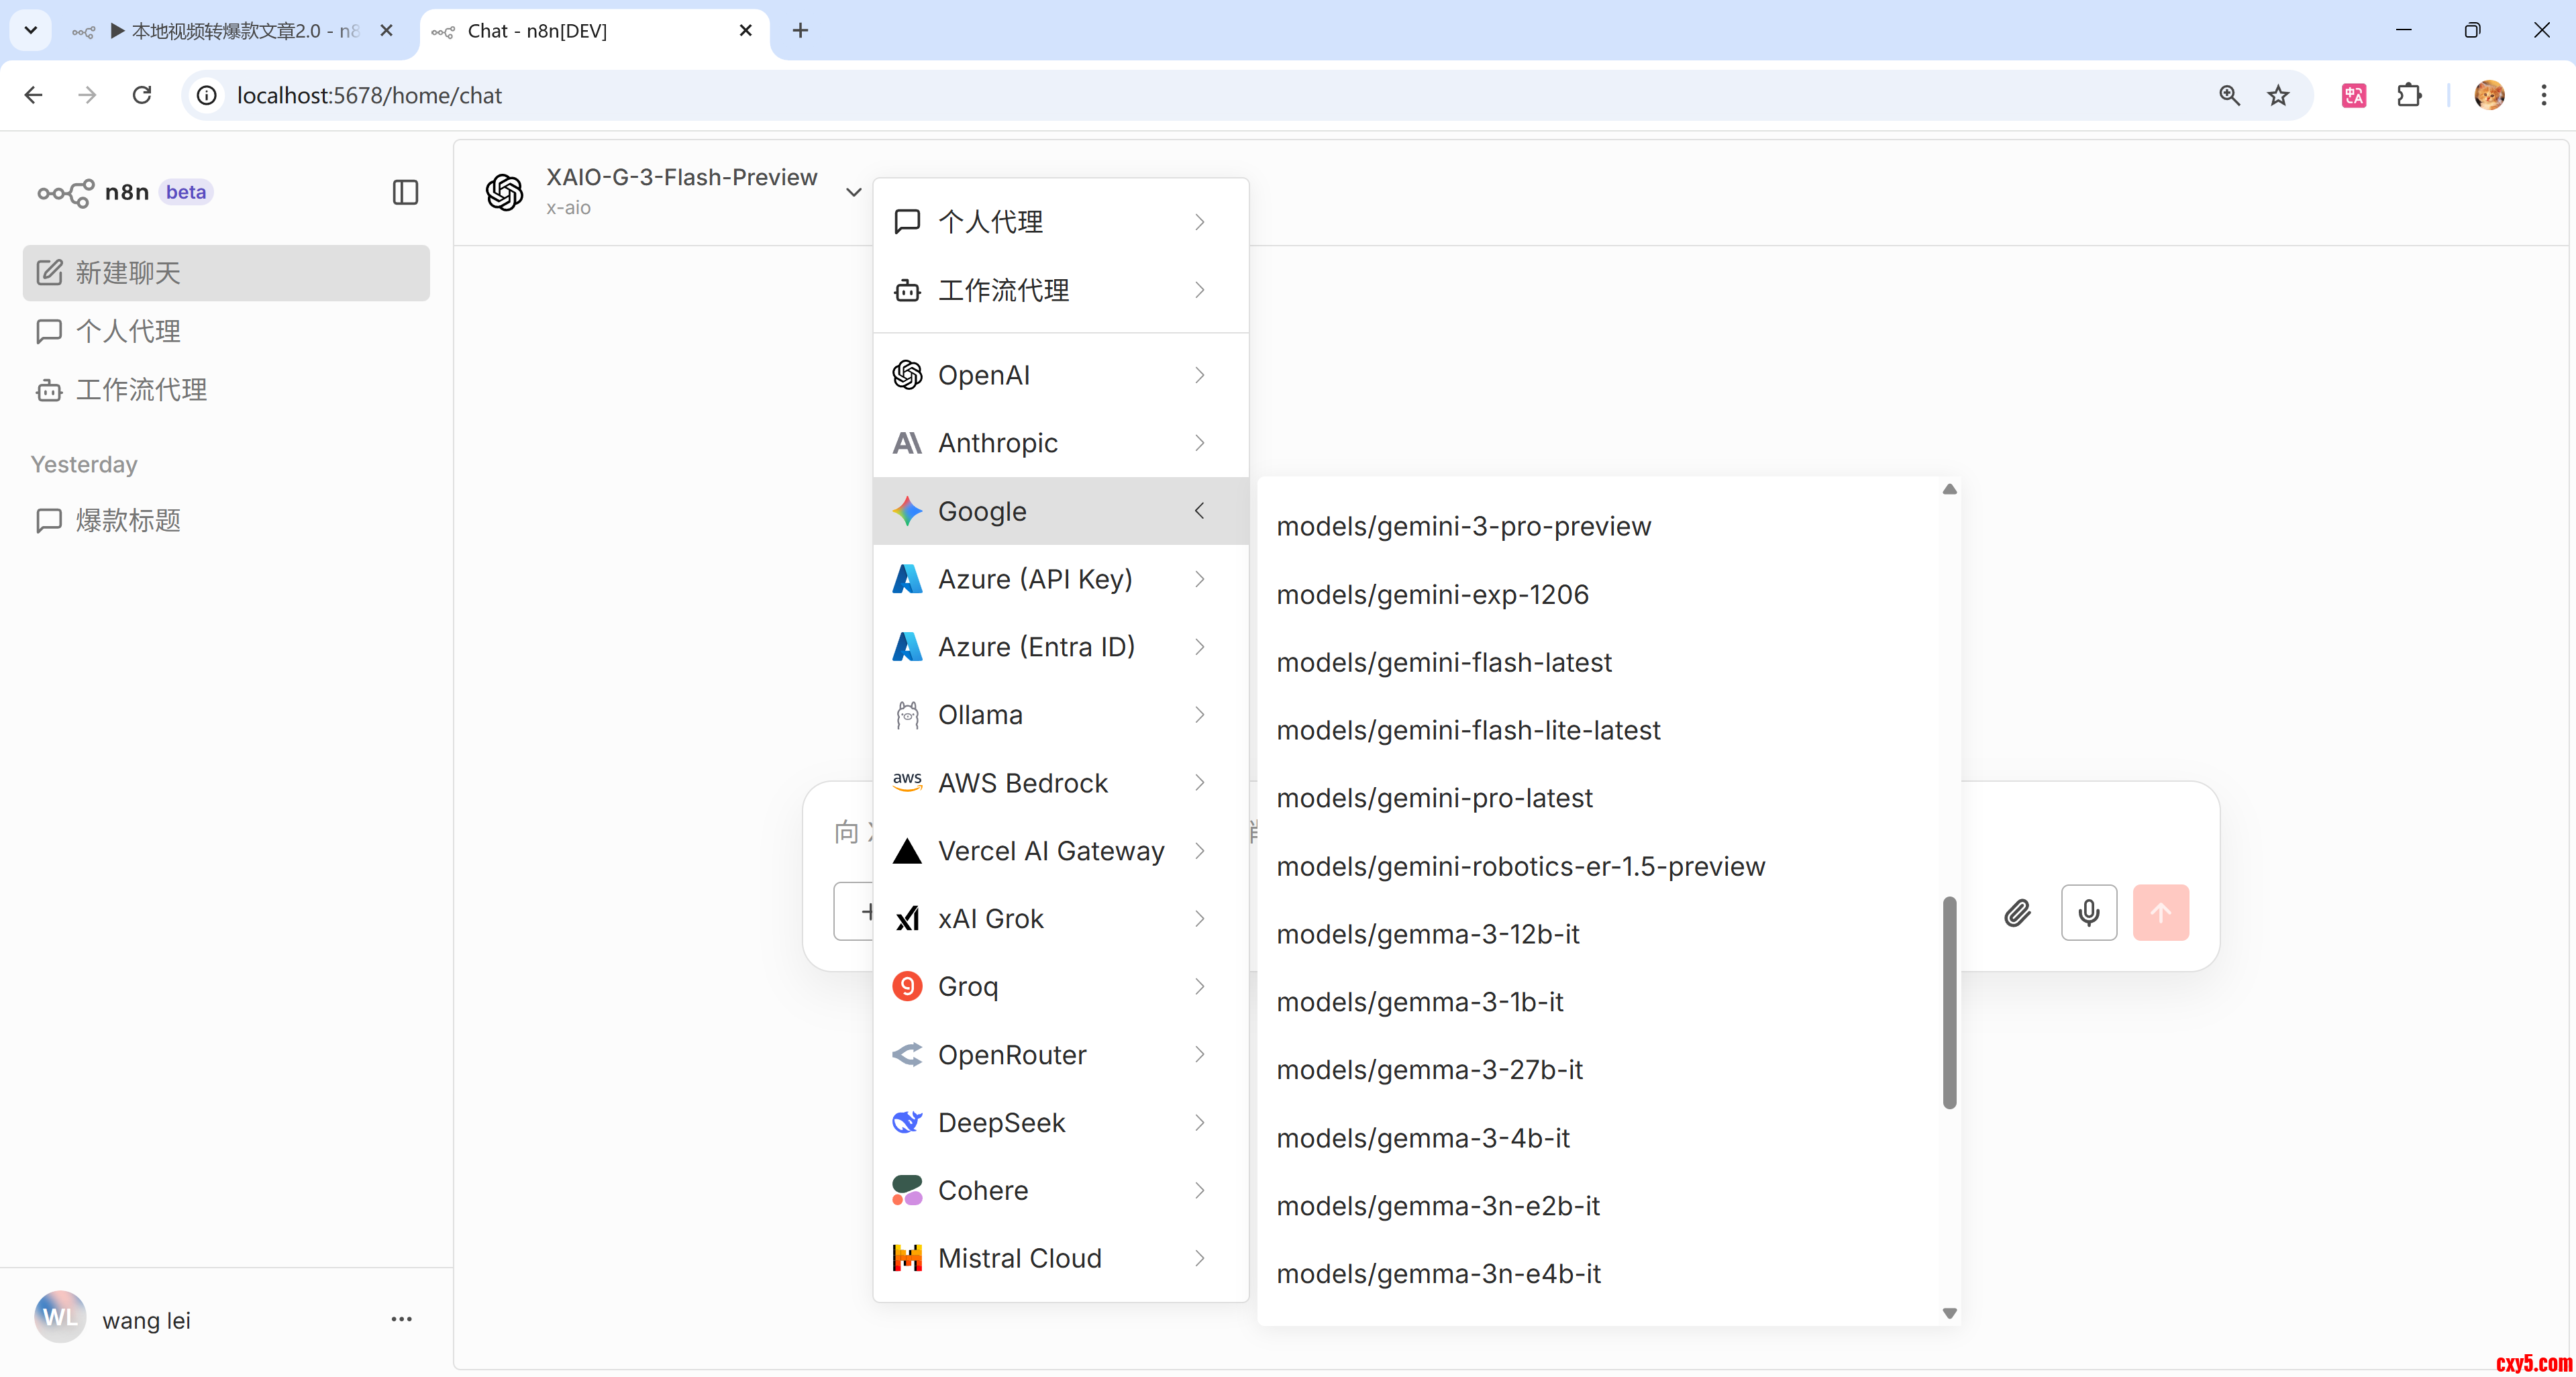Click the paperclip attachment icon
This screenshot has width=2576, height=1377.
(x=2017, y=912)
